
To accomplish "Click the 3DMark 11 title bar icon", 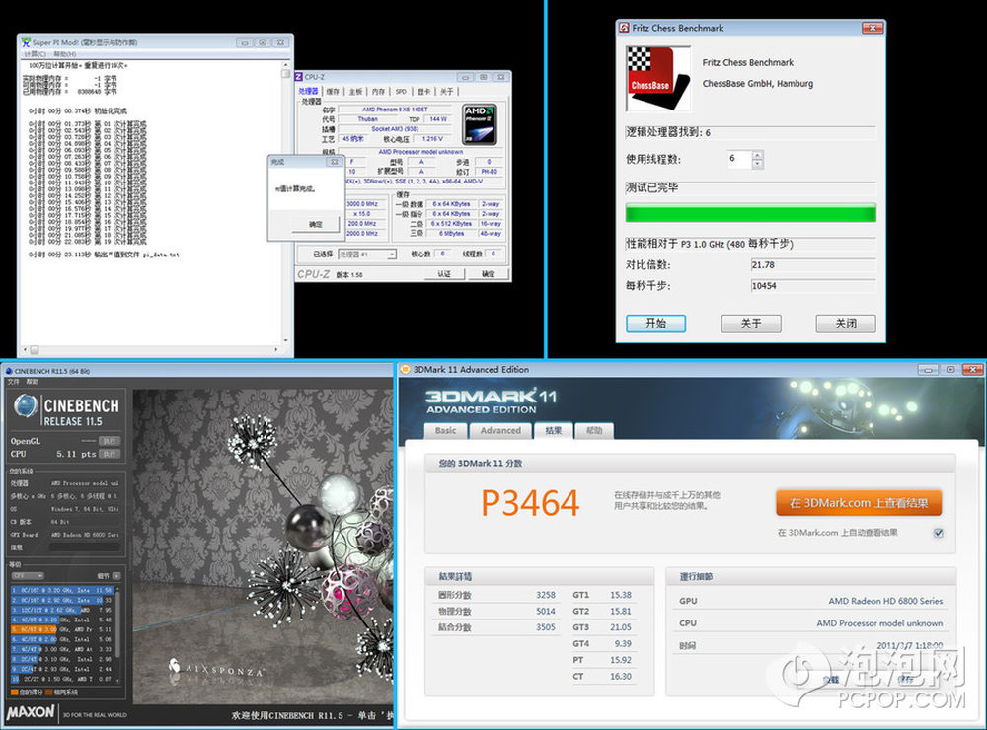I will pyautogui.click(x=406, y=369).
